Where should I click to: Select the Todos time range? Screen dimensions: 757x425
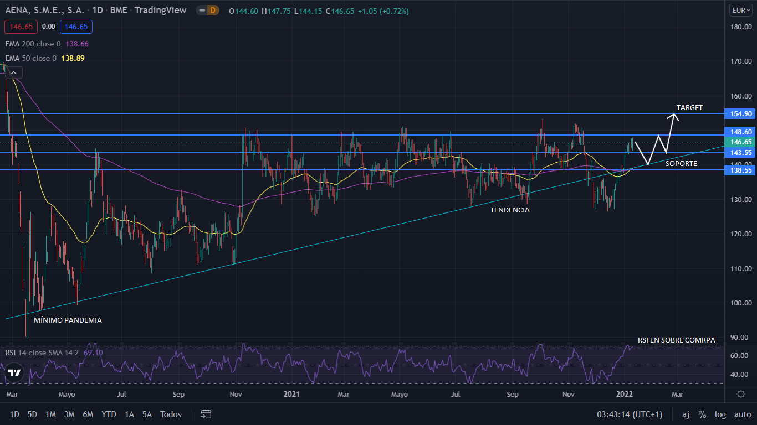170,414
